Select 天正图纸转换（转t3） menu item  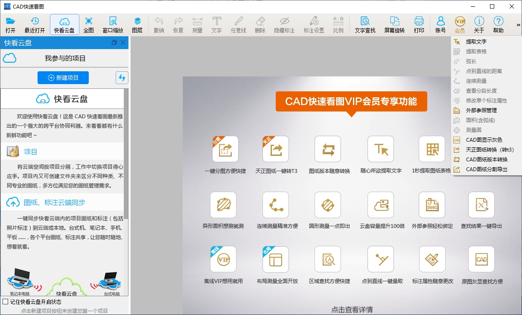pos(486,150)
